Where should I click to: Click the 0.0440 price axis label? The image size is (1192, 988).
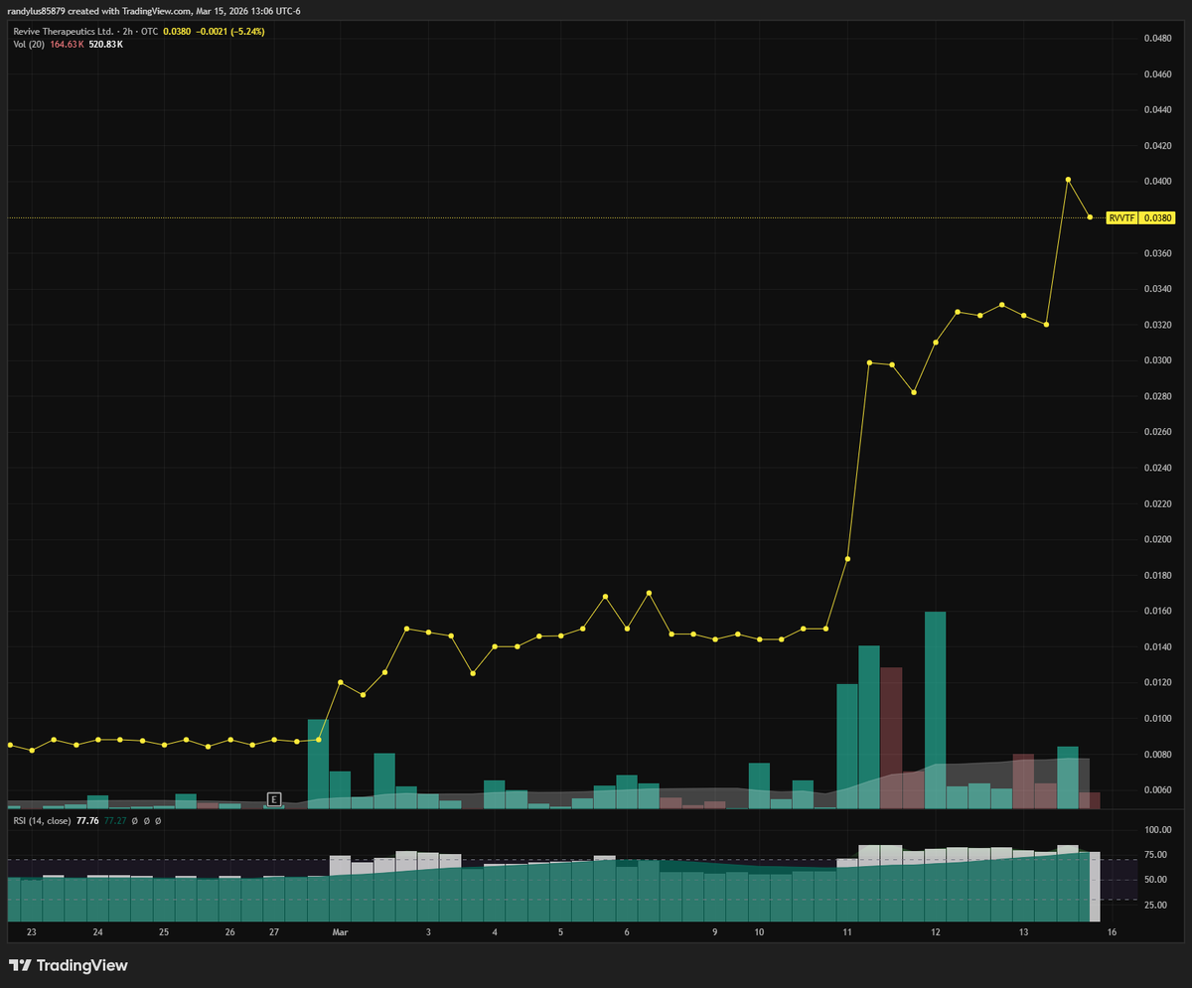(x=1158, y=109)
